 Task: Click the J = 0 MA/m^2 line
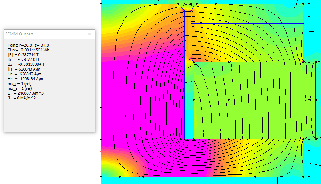(x=22, y=98)
